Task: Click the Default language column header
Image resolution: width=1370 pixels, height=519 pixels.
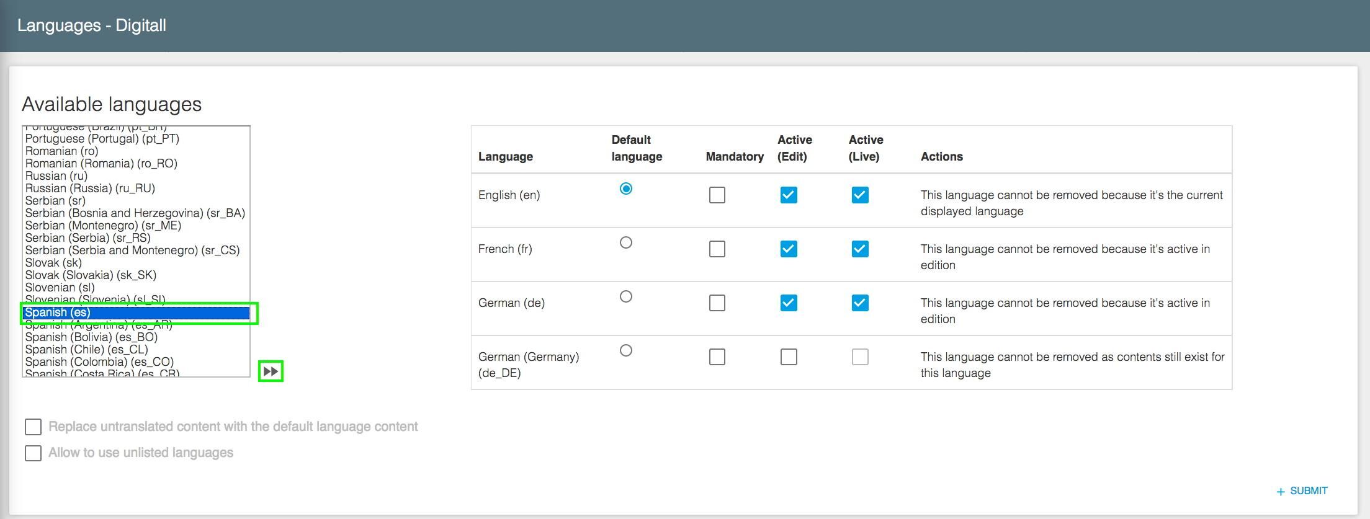Action: [637, 148]
